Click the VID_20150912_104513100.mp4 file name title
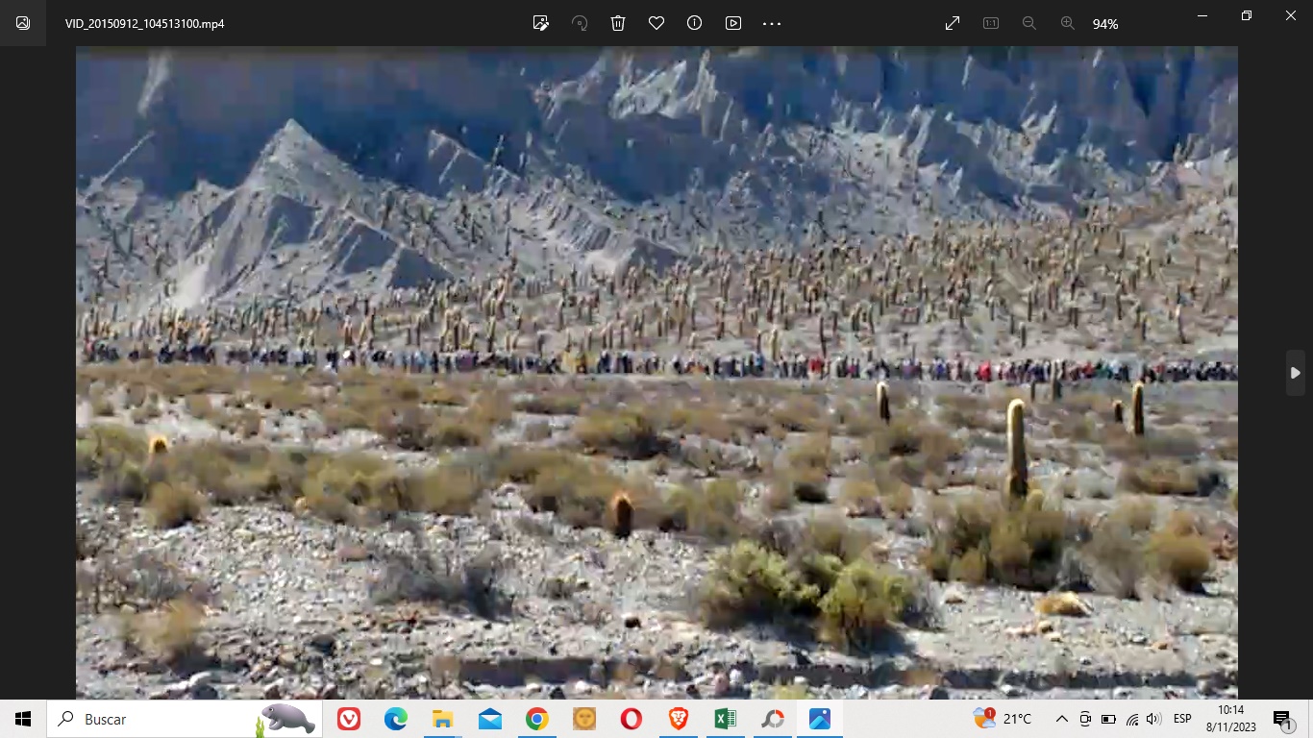 (145, 24)
